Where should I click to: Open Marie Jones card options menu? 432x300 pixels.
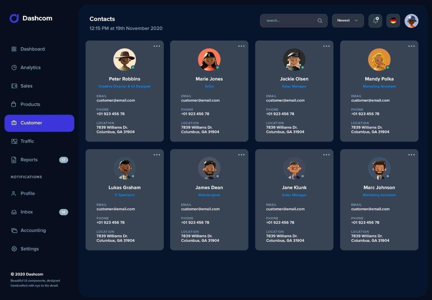241,46
